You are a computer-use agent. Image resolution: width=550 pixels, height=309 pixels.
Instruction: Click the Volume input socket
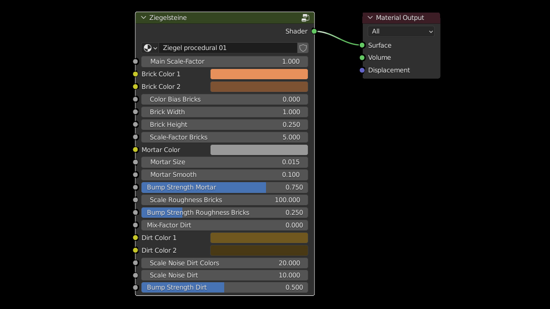[x=362, y=58]
